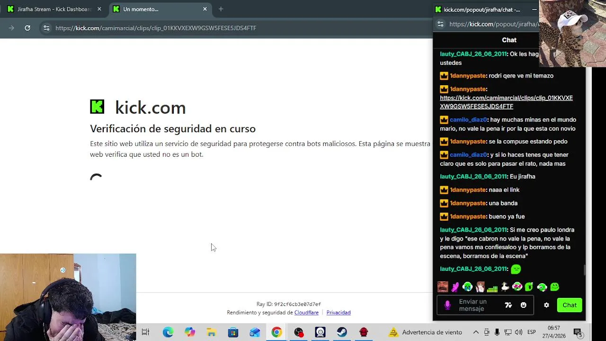Click the Ray ID text in the footer
Image resolution: width=606 pixels, height=341 pixels.
click(289, 304)
